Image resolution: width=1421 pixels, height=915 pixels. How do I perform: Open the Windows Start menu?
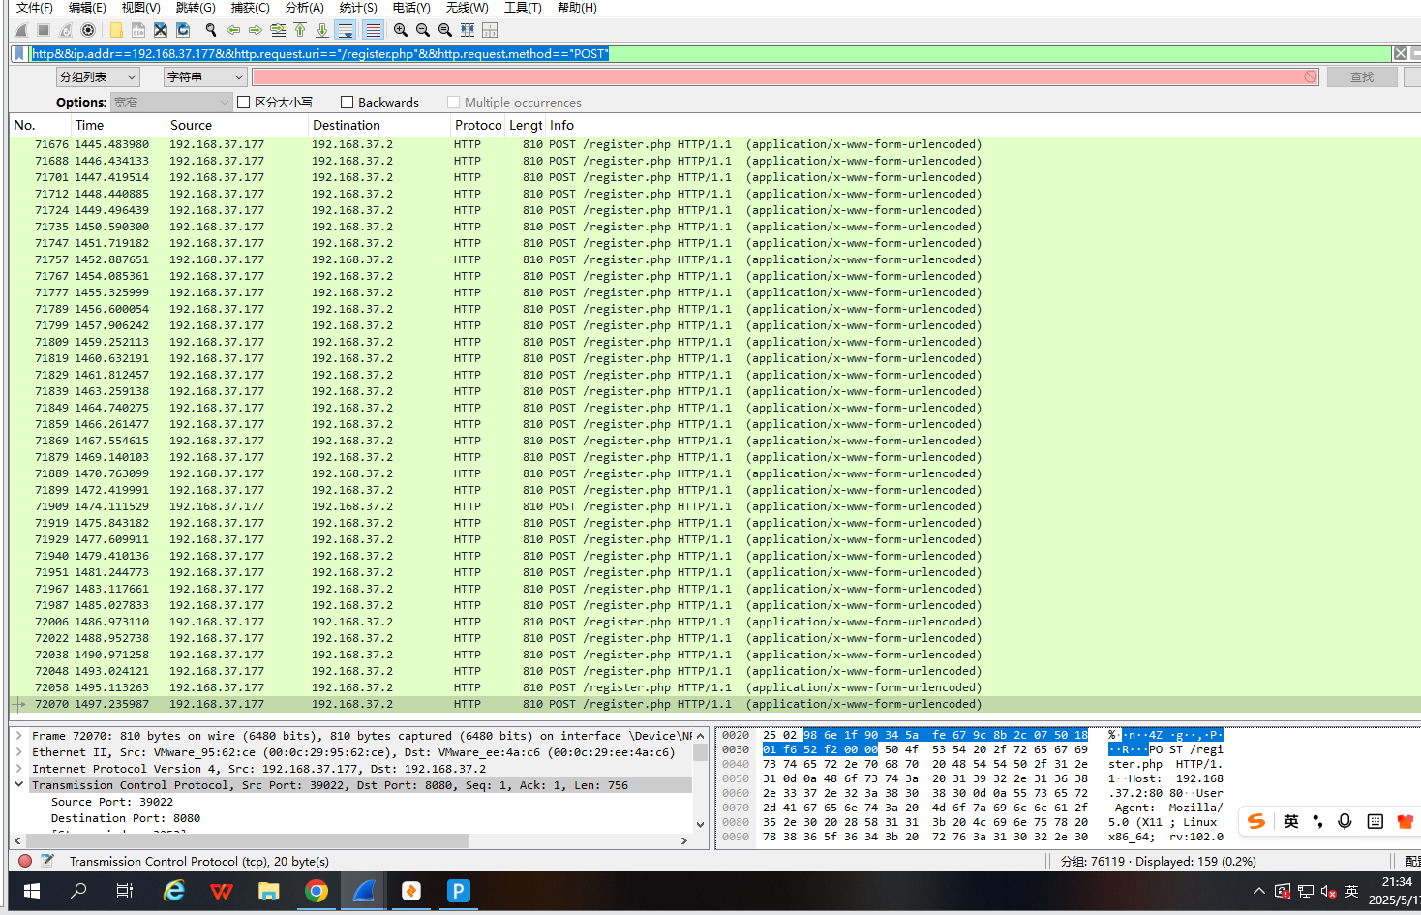pos(31,891)
